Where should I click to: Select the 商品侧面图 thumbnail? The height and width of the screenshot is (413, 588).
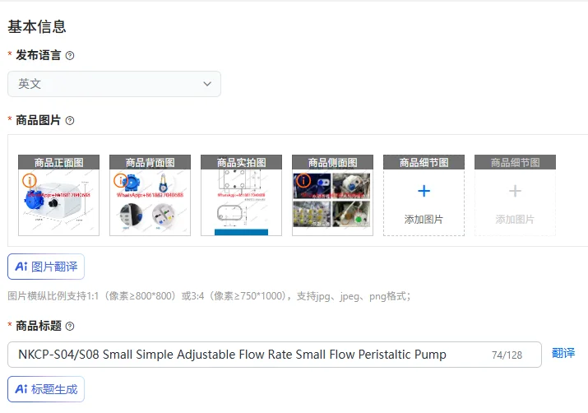[332, 195]
